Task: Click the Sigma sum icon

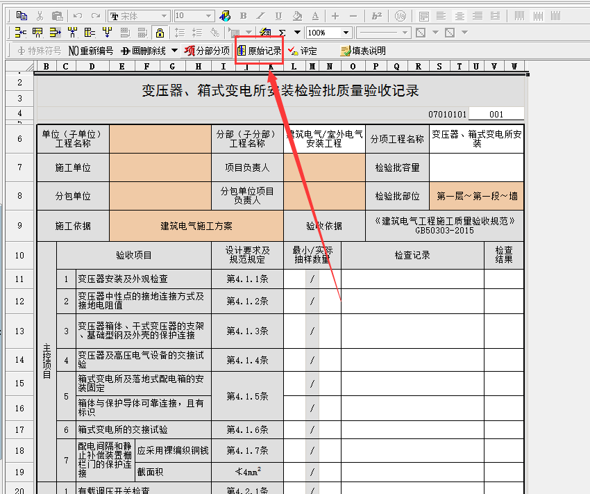Action: [282, 33]
